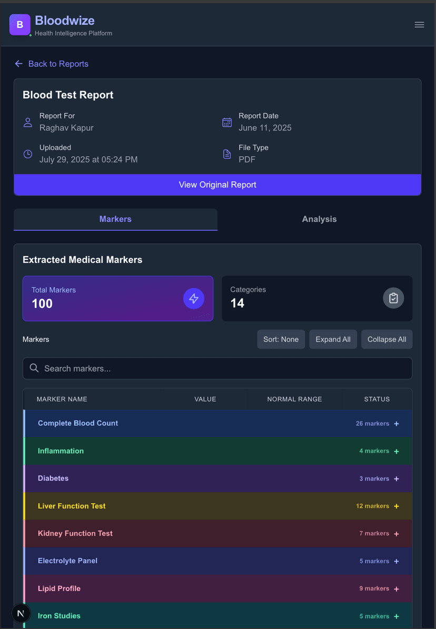Click the round N badge icon

21,613
